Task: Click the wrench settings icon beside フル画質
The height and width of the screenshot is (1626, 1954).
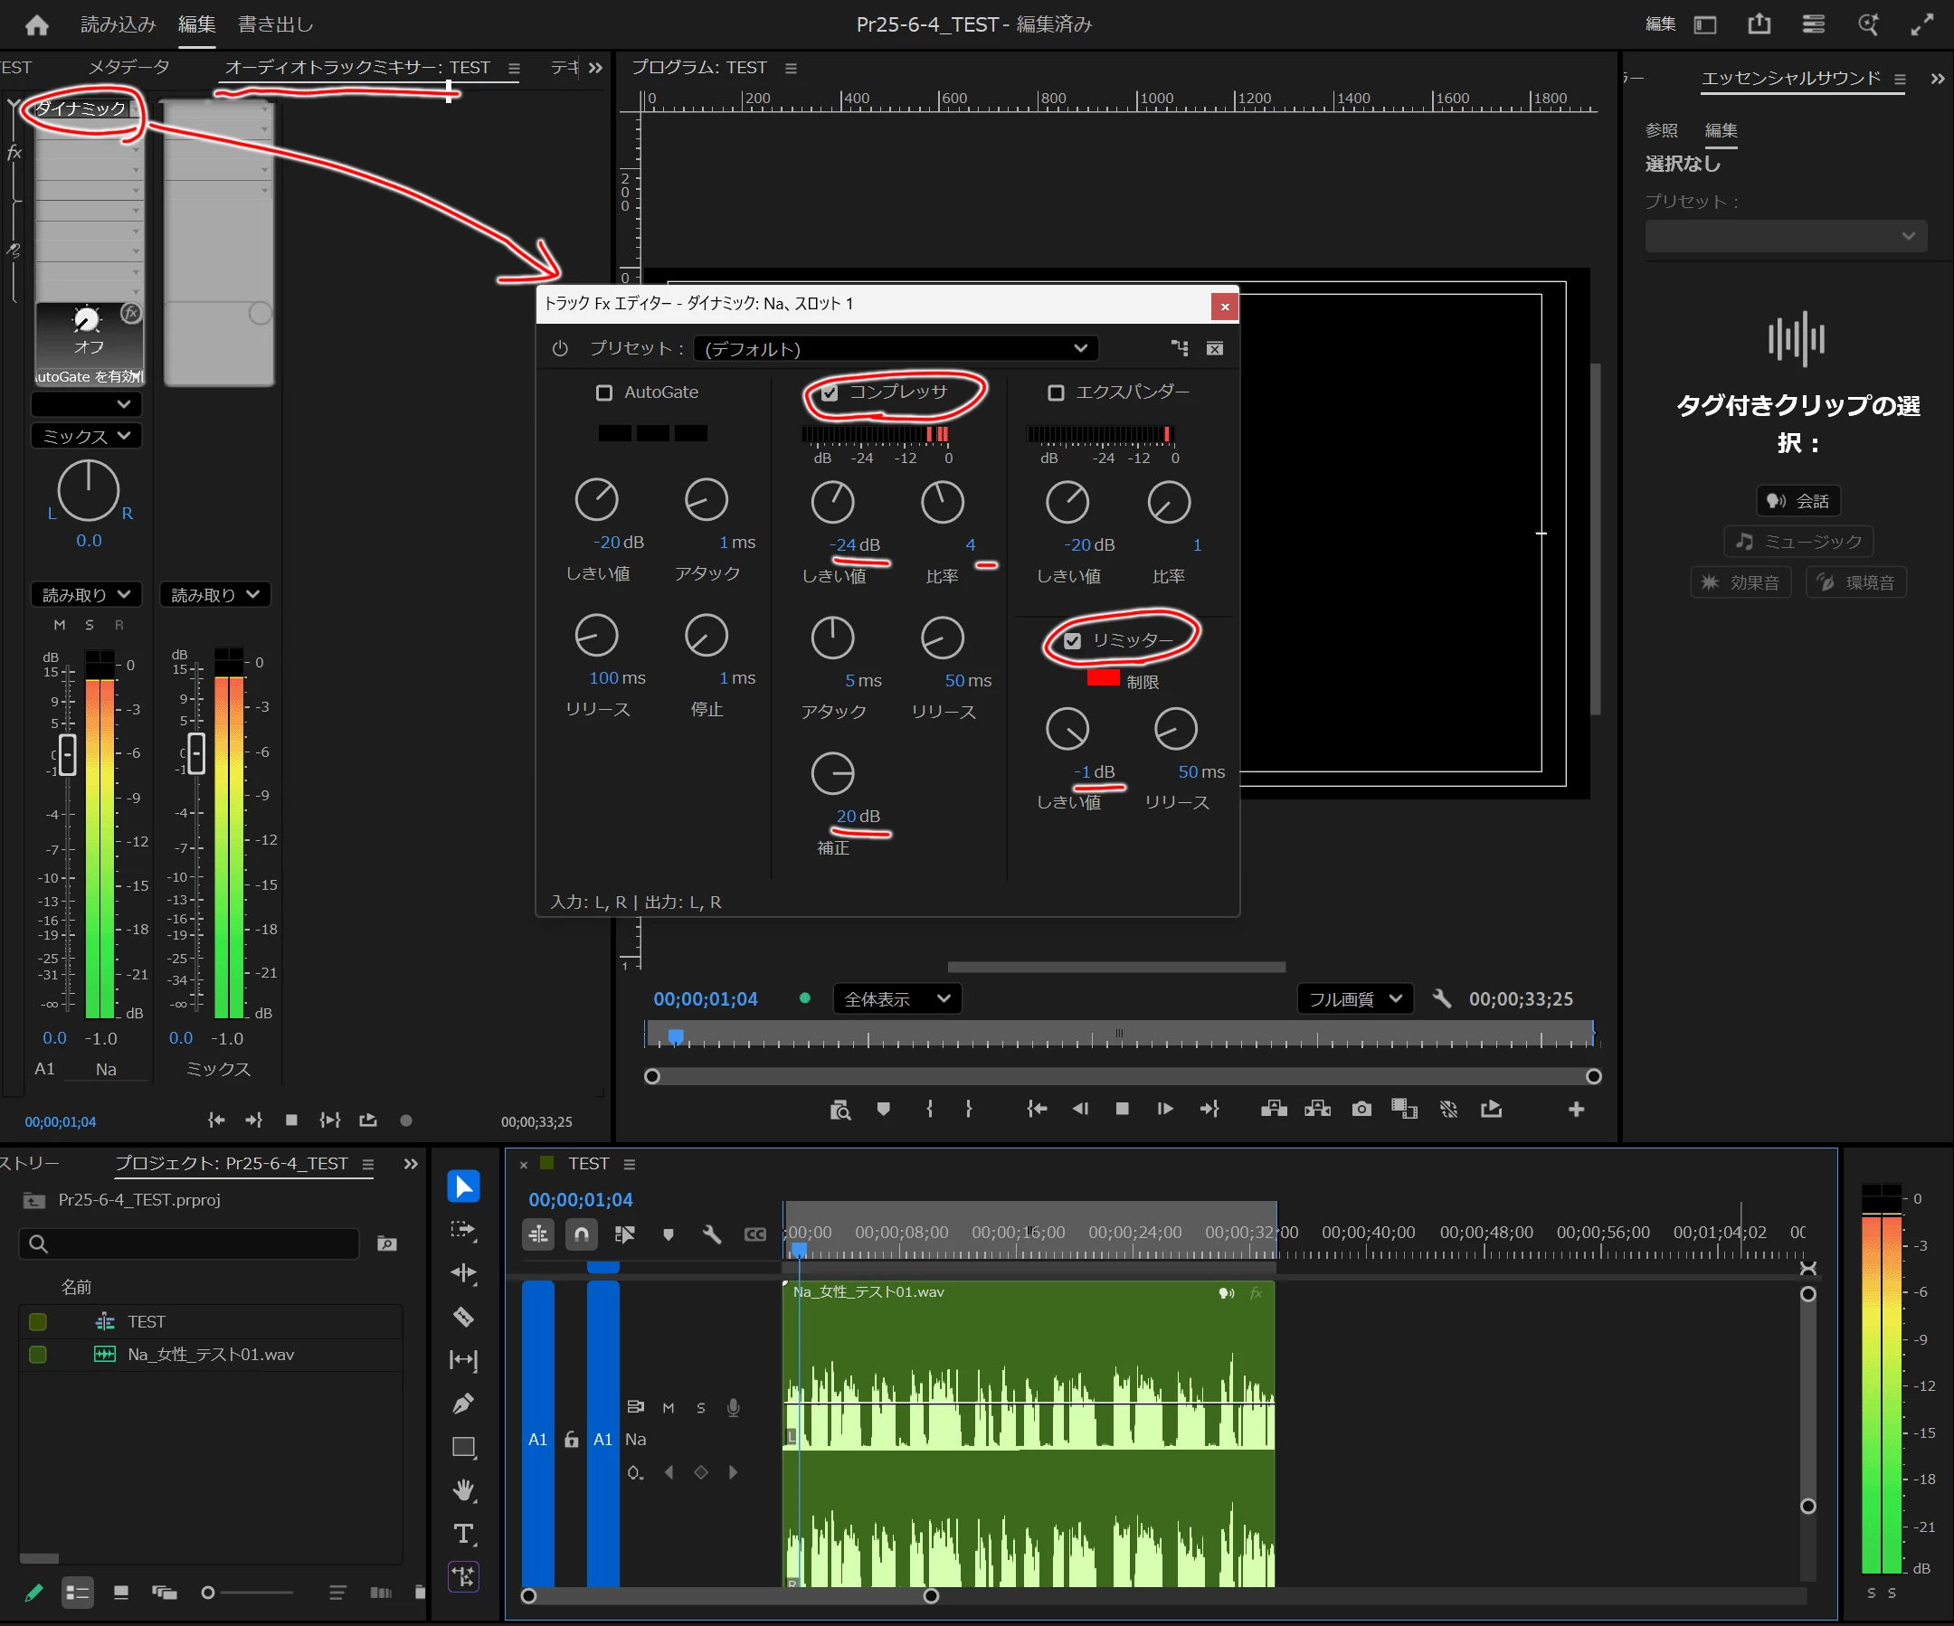Action: 1441,999
